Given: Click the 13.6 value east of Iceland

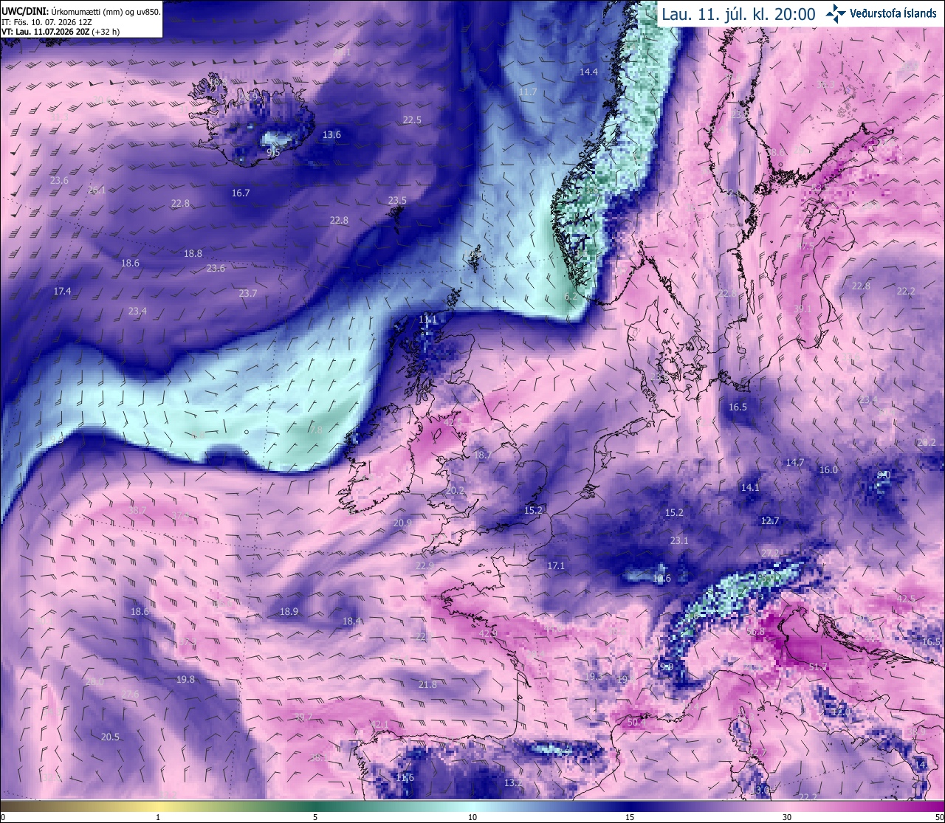Looking at the screenshot, I should point(332,134).
